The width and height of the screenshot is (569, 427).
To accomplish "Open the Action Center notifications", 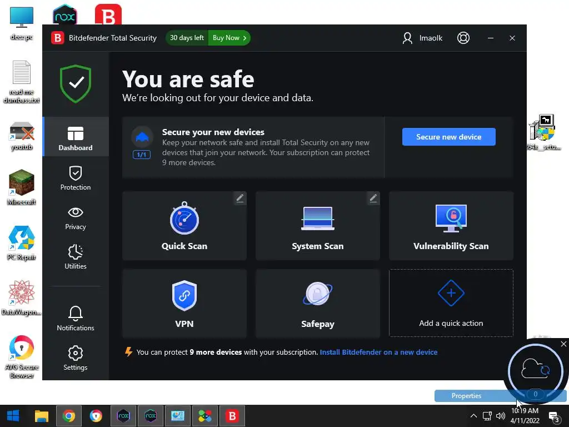I will [554, 417].
